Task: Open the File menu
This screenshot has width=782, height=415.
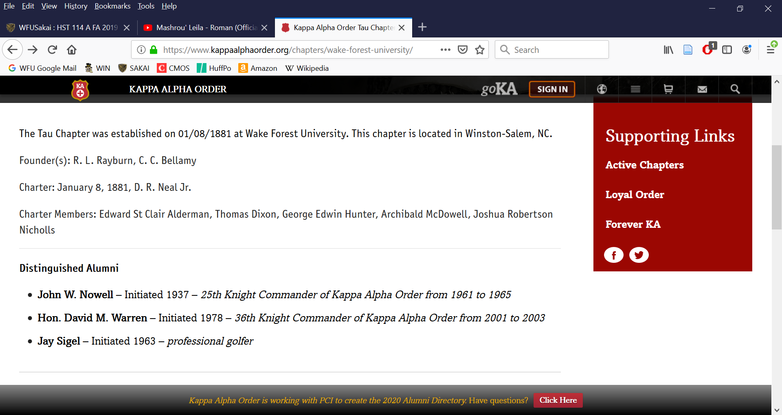Action: 9,6
